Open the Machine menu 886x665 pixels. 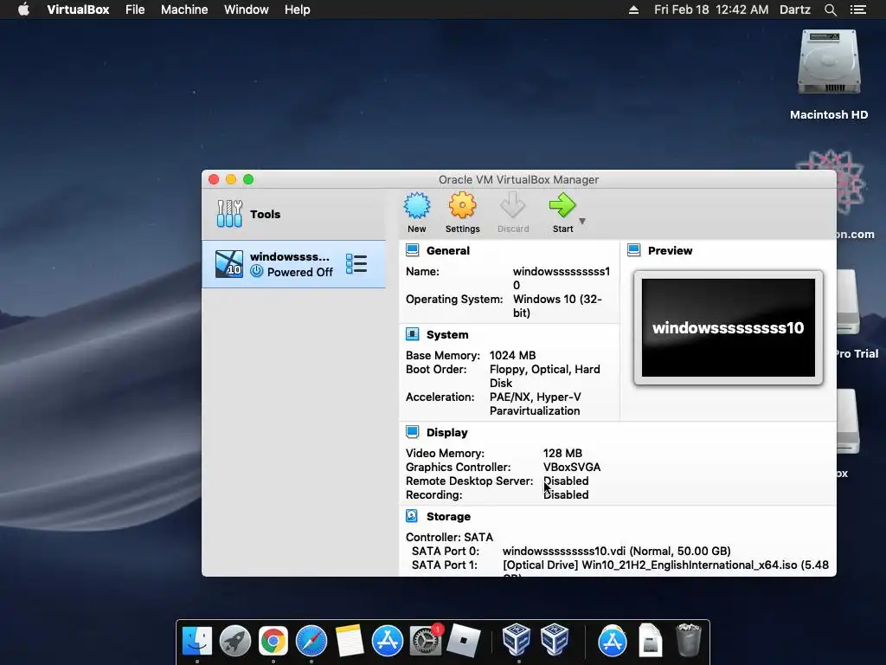pyautogui.click(x=184, y=10)
